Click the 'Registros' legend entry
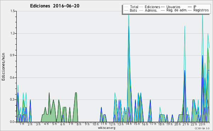Image resolution: width=213 pixels, height=131 pixels. click(201, 10)
